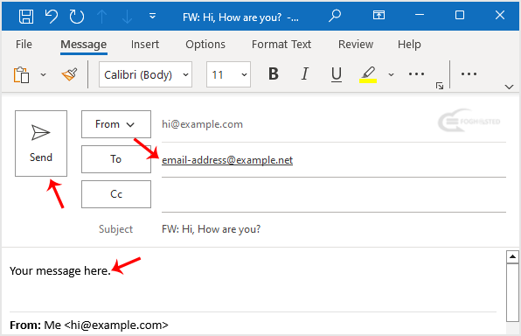Open ribbon display options icon
Screen dimensions: 521x336
pyautogui.click(x=379, y=15)
